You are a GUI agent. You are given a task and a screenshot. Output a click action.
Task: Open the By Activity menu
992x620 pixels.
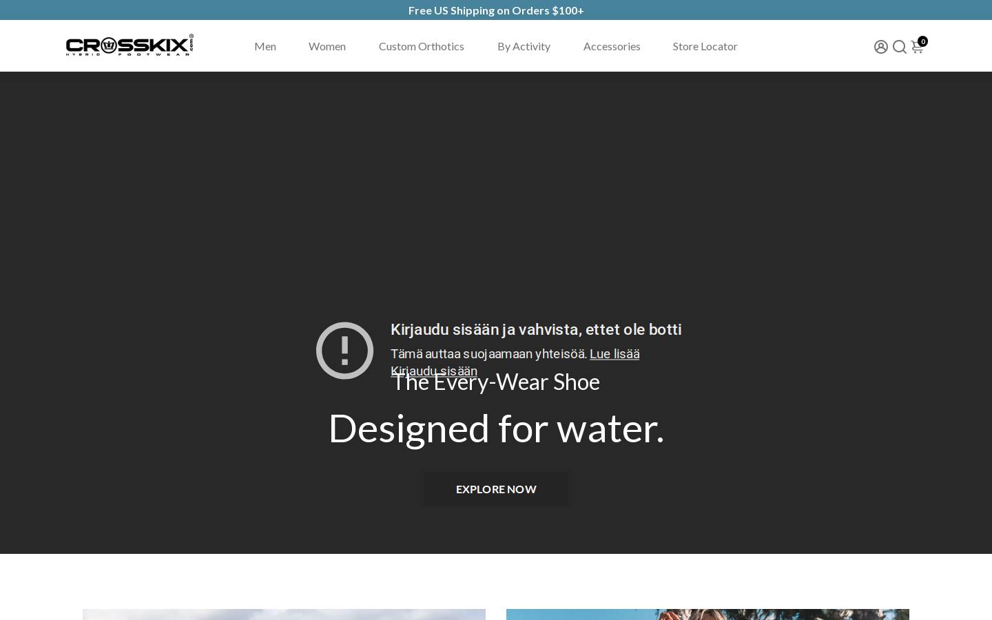tap(524, 46)
